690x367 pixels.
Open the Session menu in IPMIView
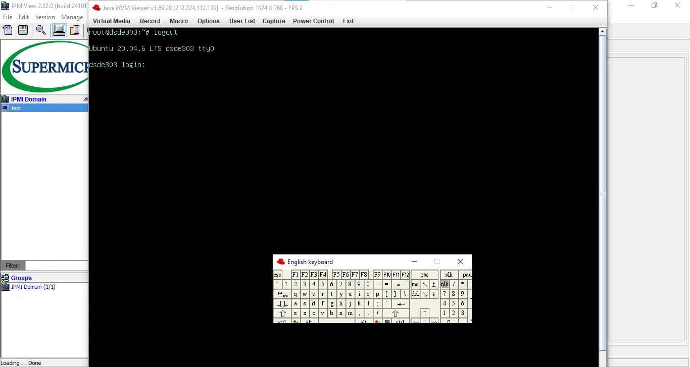tap(45, 17)
